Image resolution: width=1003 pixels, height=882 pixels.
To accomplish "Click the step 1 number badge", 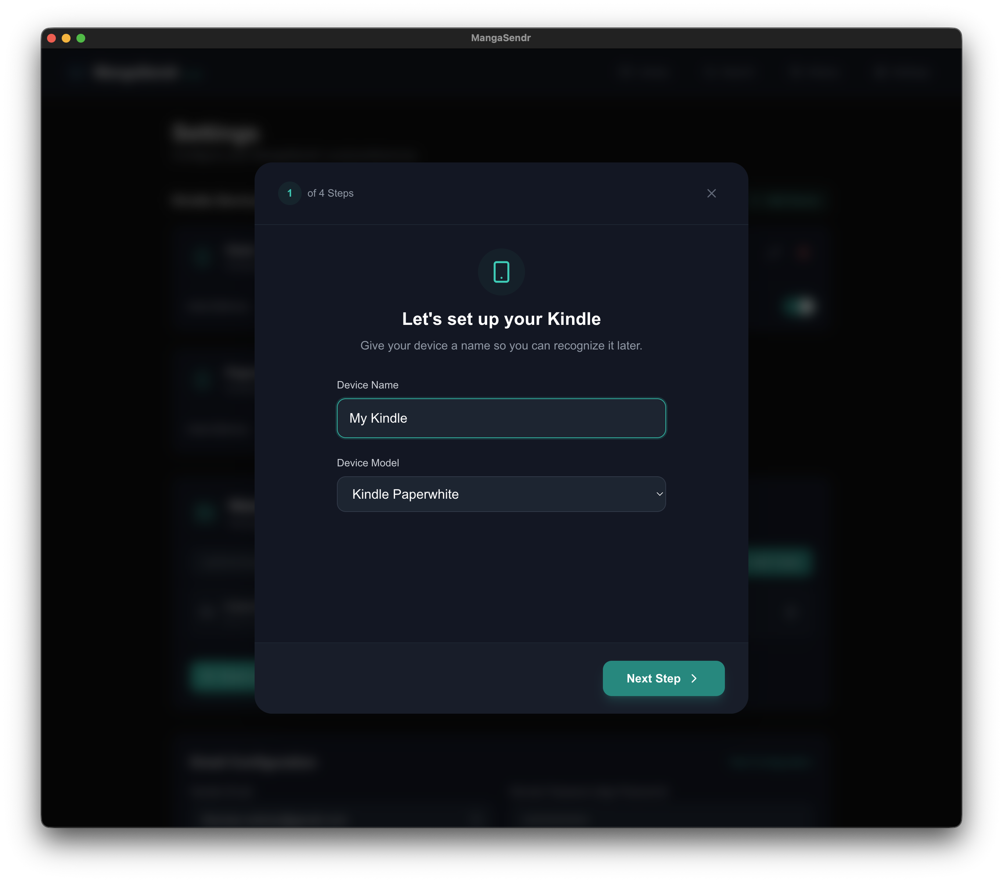I will click(x=290, y=193).
